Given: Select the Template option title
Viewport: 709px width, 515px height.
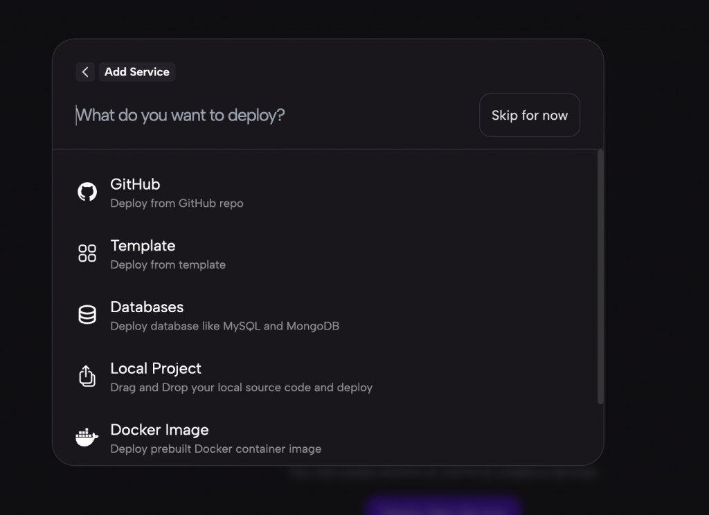Looking at the screenshot, I should [x=143, y=246].
